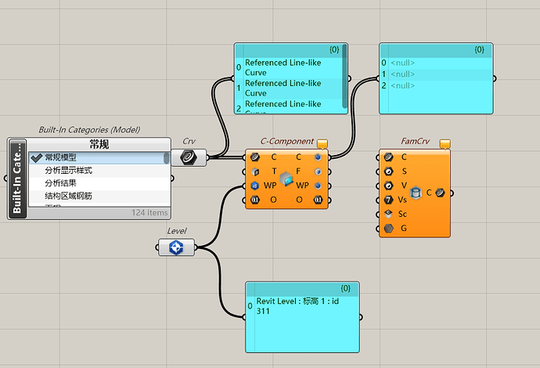Viewport: 540px width, 368px height.
Task: Click the Vs input icon on FamCrv
Action: (x=388, y=200)
